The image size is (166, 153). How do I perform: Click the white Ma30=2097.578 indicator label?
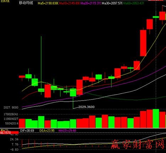point(112,3)
